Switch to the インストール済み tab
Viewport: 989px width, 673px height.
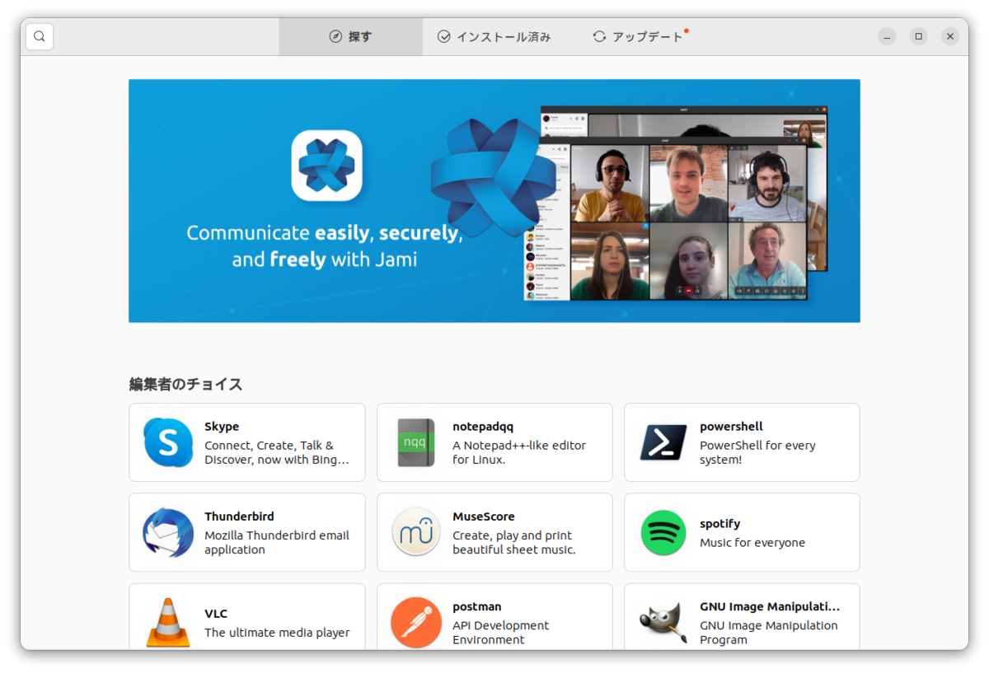coord(494,36)
